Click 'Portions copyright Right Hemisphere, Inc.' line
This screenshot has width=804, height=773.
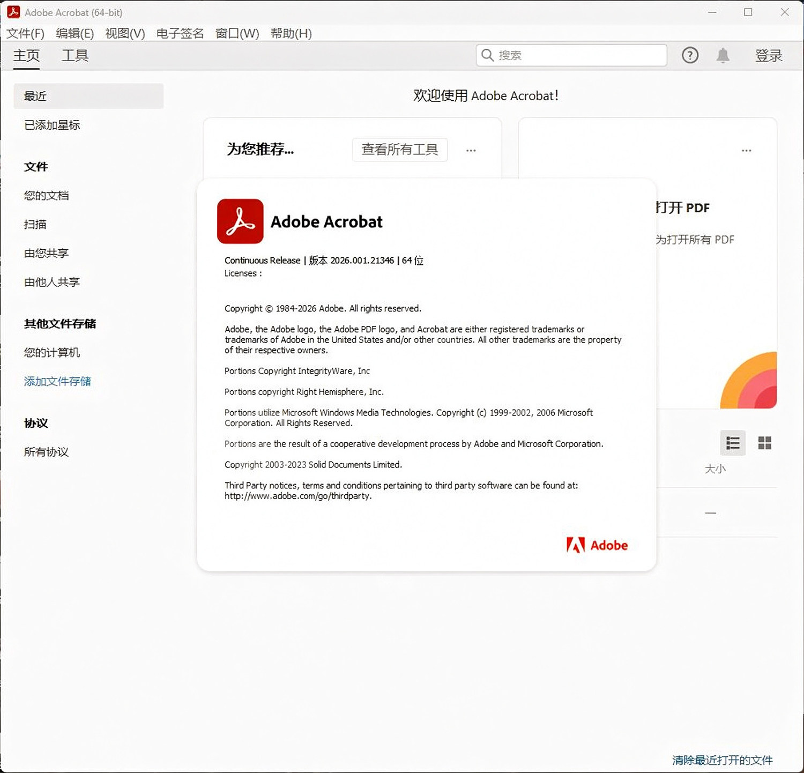[x=304, y=392]
